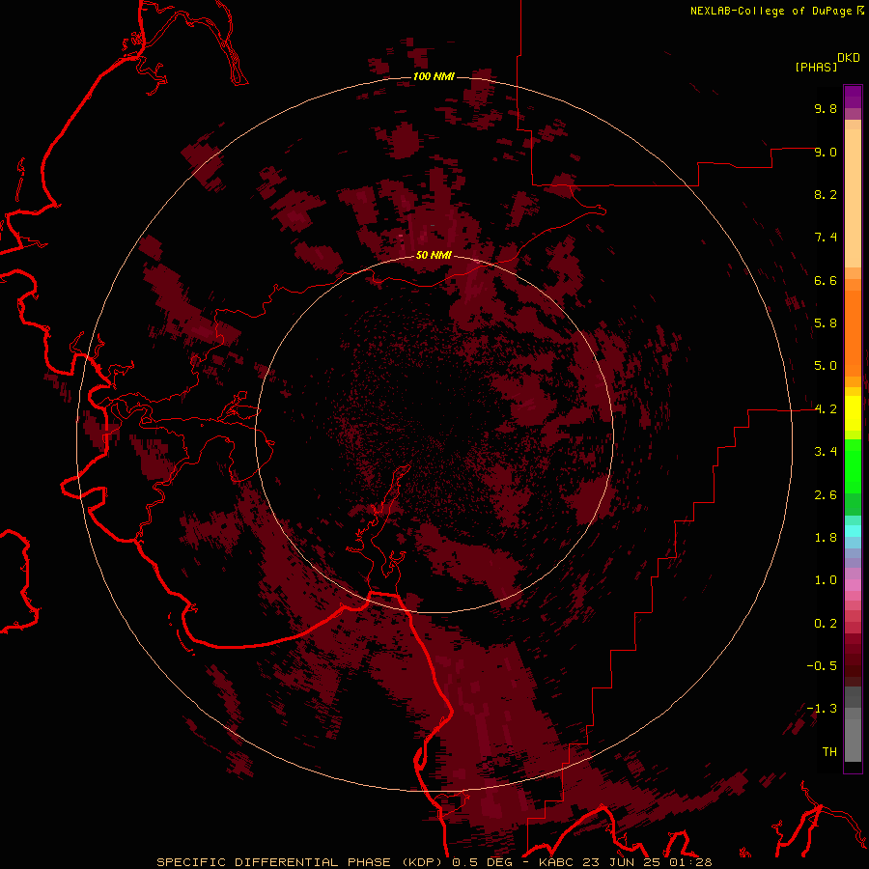The width and height of the screenshot is (869, 869).
Task: Click the 9.0 scale value
Action: [x=826, y=152]
